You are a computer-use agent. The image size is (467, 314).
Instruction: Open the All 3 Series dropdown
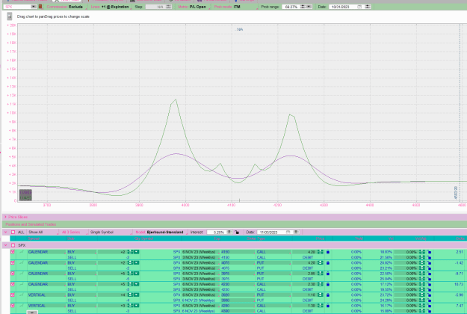75,232
